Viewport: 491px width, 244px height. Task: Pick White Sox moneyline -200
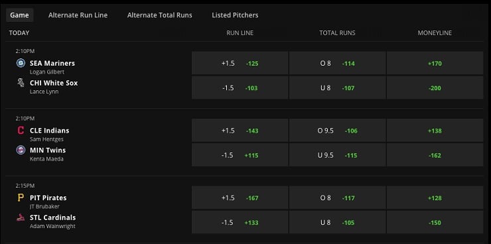click(435, 88)
